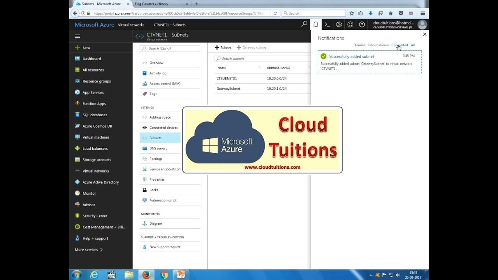This screenshot has height=280, width=498.
Task: Open the GatewaySubnet row
Action: click(263, 89)
